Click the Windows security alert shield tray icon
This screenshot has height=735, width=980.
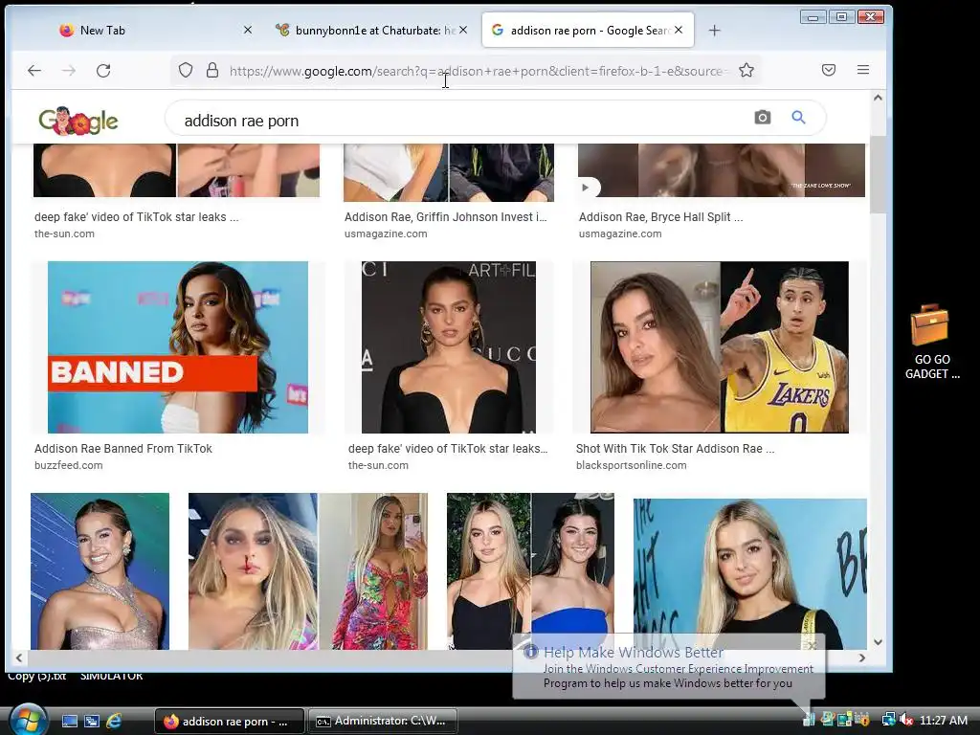click(862, 720)
